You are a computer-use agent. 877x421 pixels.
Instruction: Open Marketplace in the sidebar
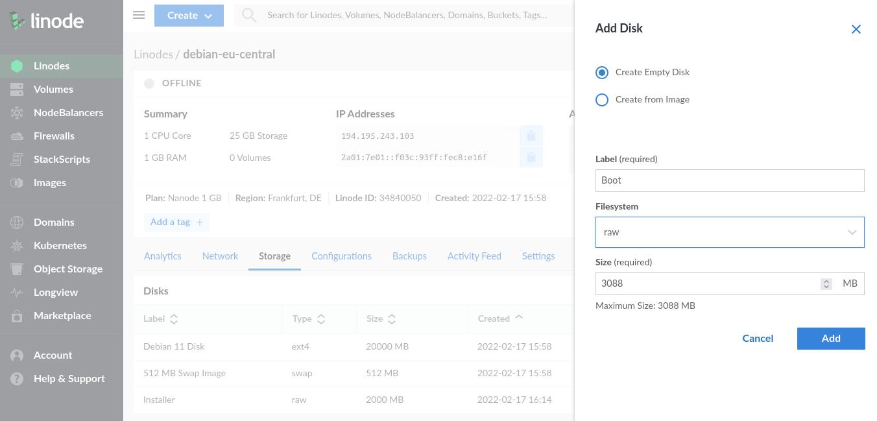click(62, 316)
